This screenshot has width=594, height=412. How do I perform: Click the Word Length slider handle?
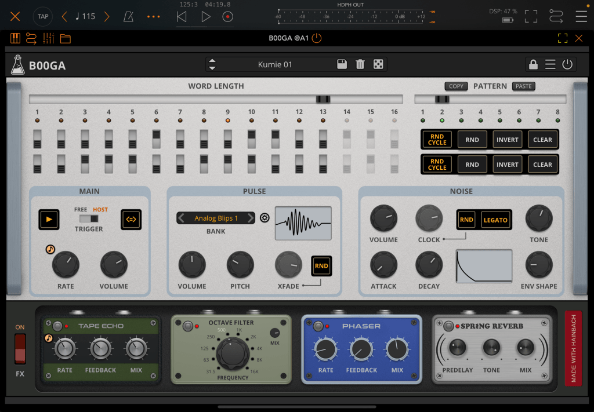coord(323,99)
